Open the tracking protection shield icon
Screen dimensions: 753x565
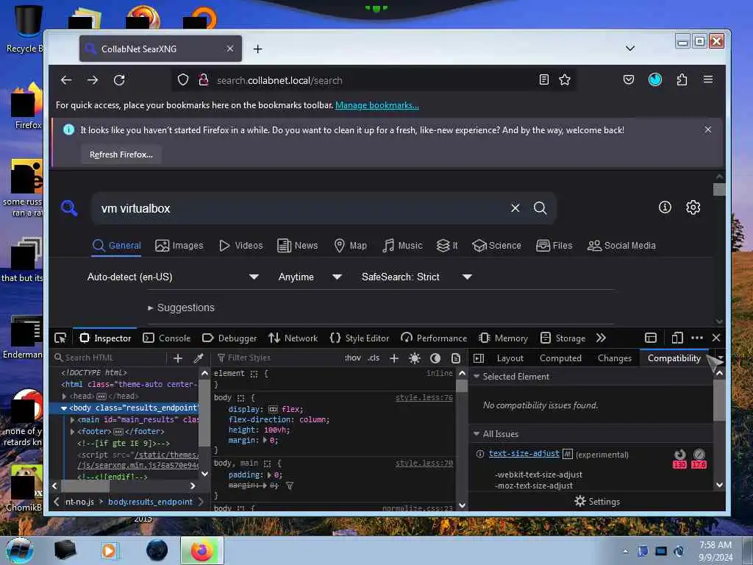pyautogui.click(x=183, y=79)
